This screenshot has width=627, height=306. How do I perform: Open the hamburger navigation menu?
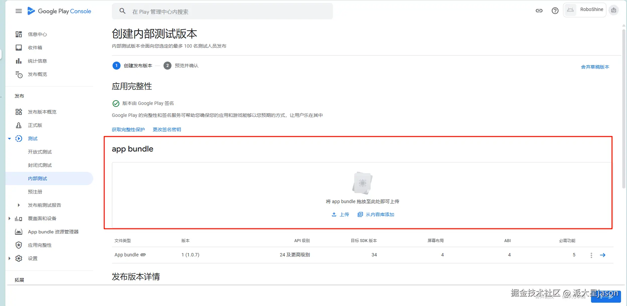pyautogui.click(x=19, y=11)
